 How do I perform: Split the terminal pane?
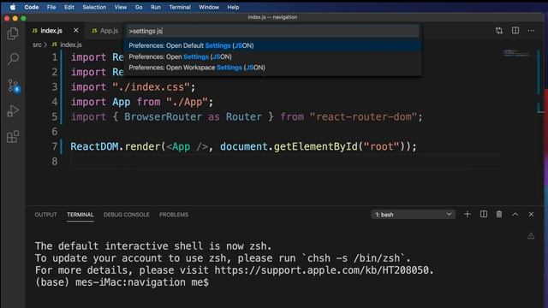[483, 215]
